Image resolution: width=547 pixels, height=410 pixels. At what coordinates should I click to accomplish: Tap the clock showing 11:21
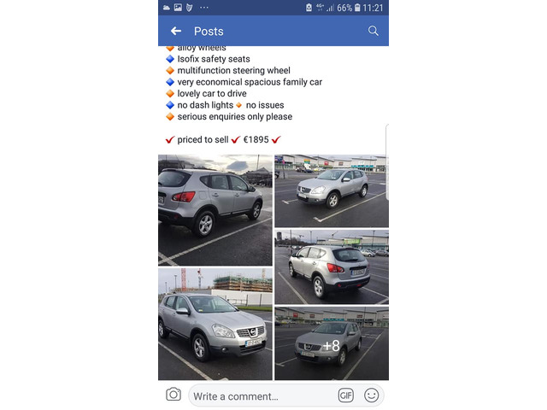373,8
